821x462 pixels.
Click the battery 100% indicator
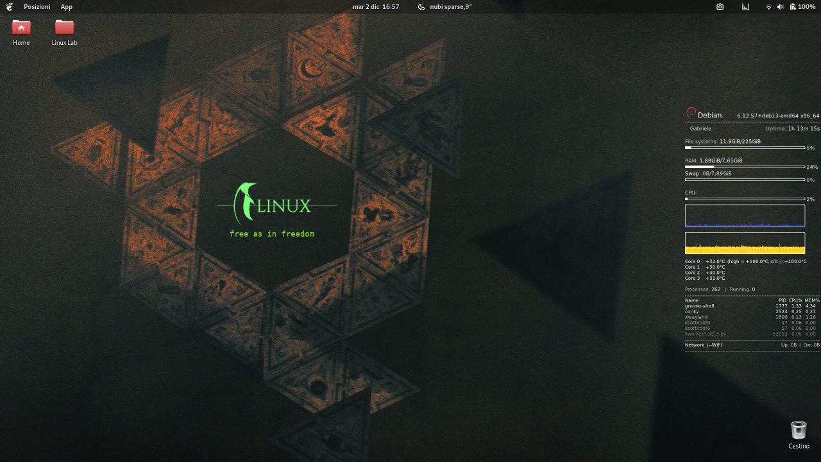(x=802, y=6)
